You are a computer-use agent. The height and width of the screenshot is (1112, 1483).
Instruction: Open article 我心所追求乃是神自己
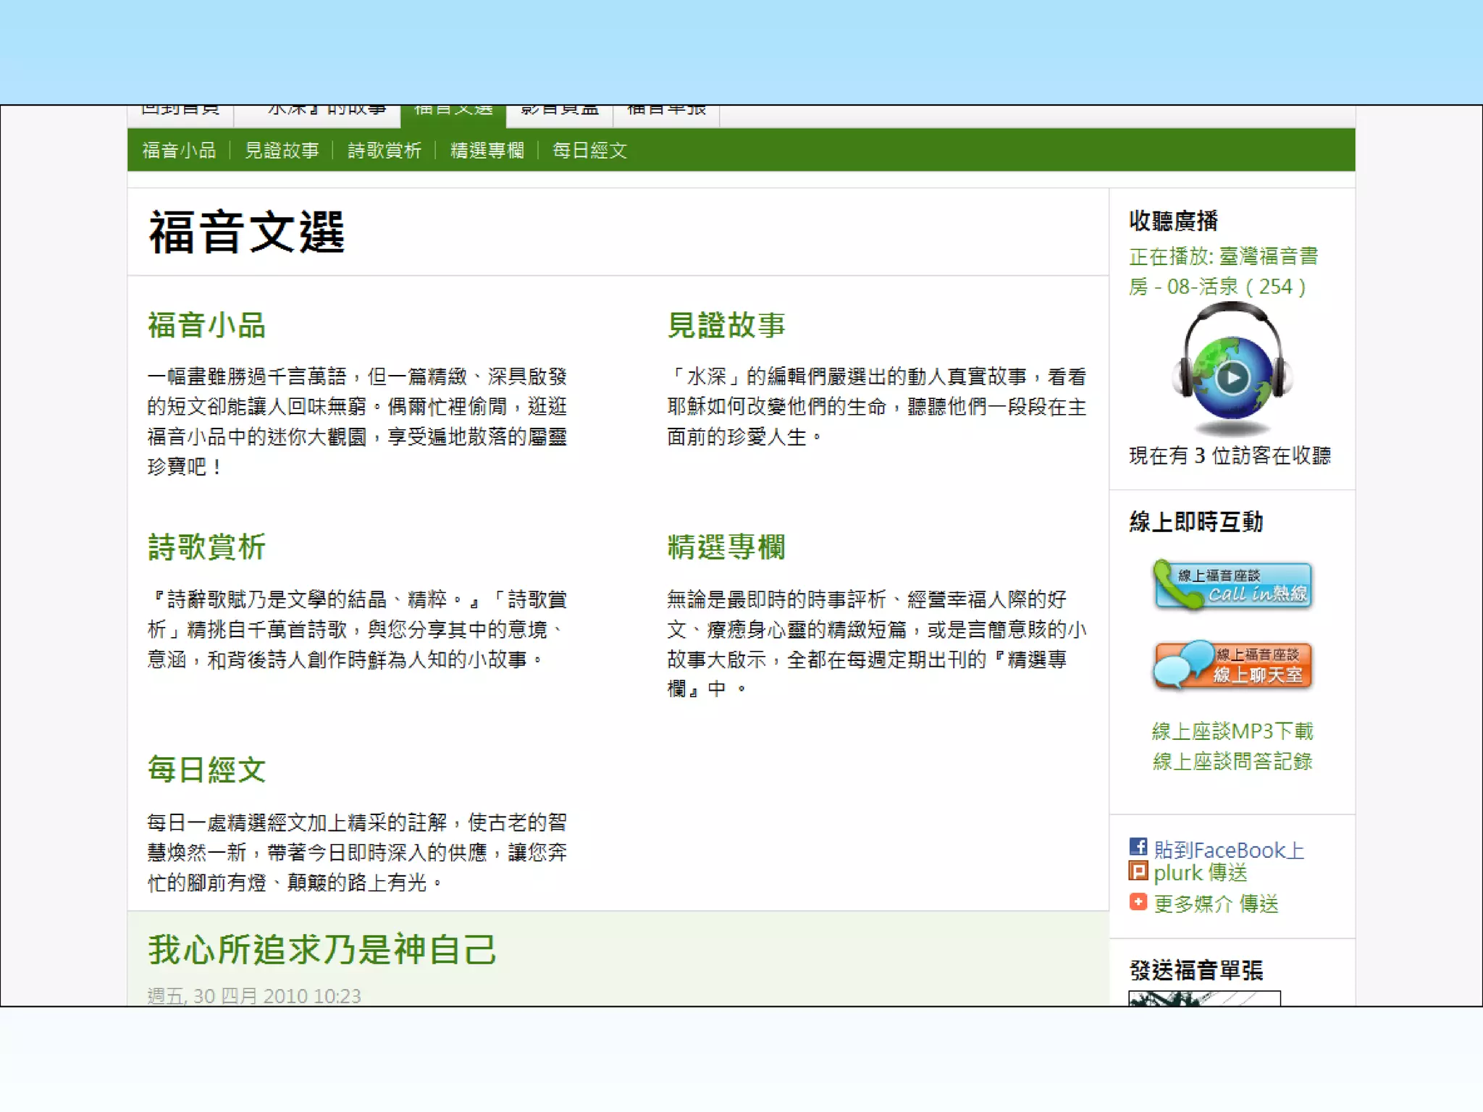(x=322, y=950)
